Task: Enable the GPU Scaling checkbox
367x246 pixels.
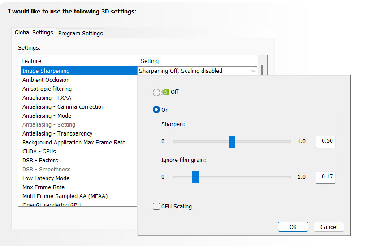Action: pos(156,206)
